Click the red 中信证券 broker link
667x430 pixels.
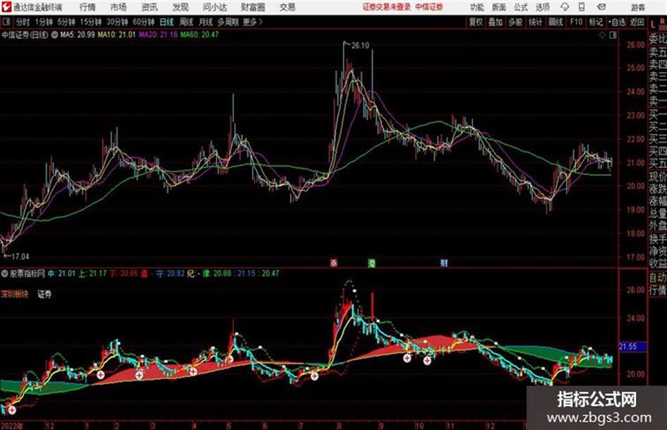pyautogui.click(x=429, y=7)
